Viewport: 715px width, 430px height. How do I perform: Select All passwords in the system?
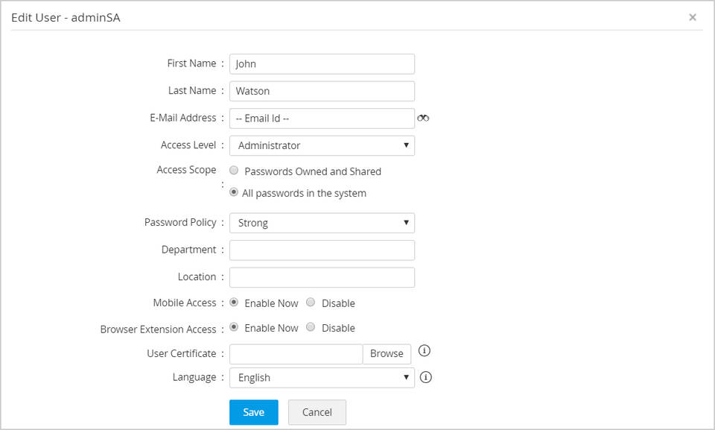(234, 192)
